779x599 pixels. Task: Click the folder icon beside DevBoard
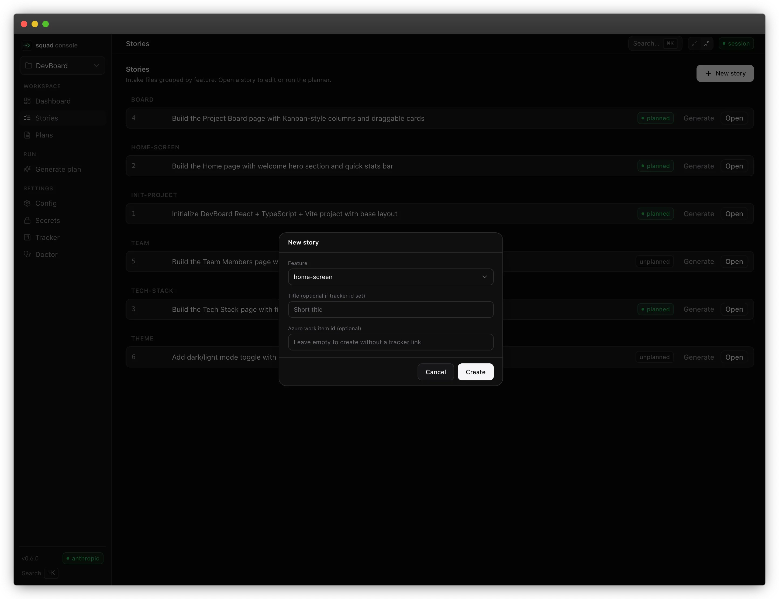(x=29, y=66)
